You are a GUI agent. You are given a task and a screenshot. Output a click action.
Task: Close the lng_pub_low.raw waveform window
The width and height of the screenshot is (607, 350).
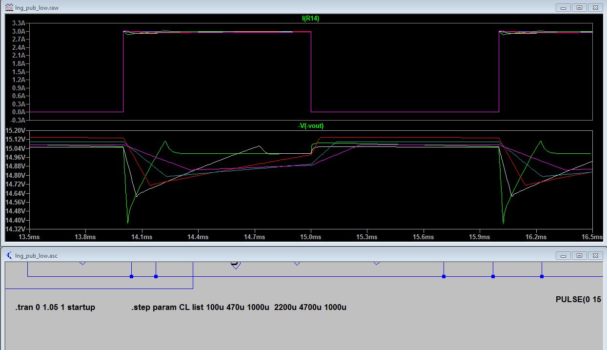(x=595, y=8)
